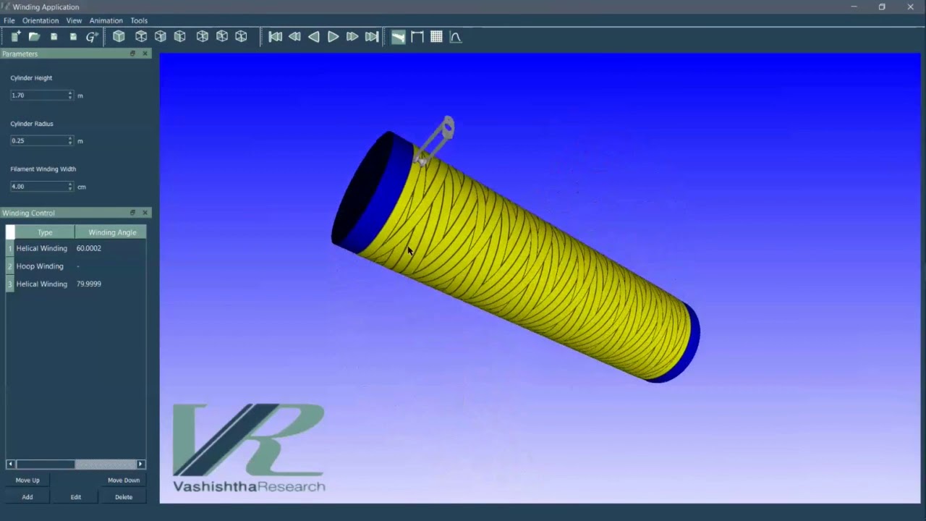Viewport: 926px width, 521px height.
Task: Open the Animation menu
Action: [106, 20]
